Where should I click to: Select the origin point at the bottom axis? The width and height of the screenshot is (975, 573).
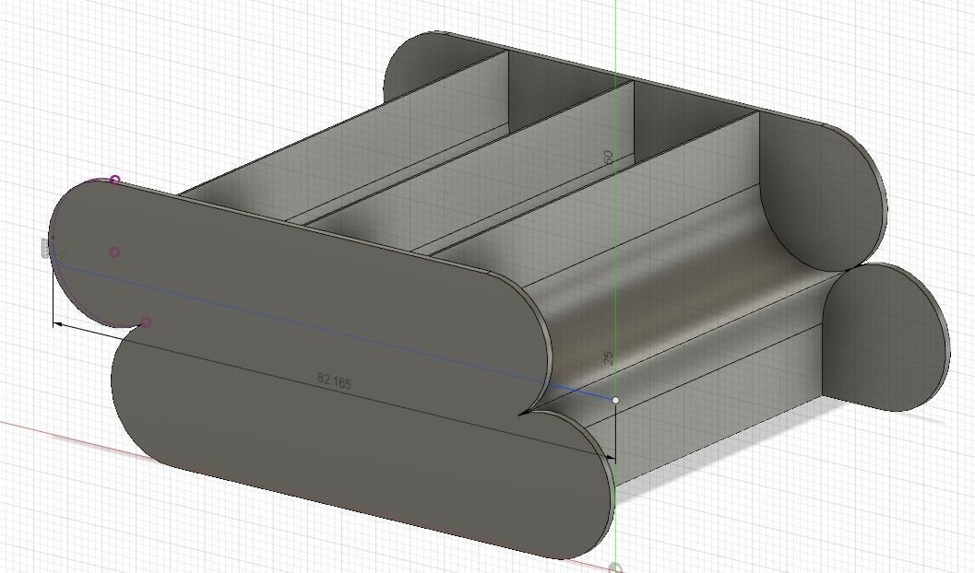615,567
